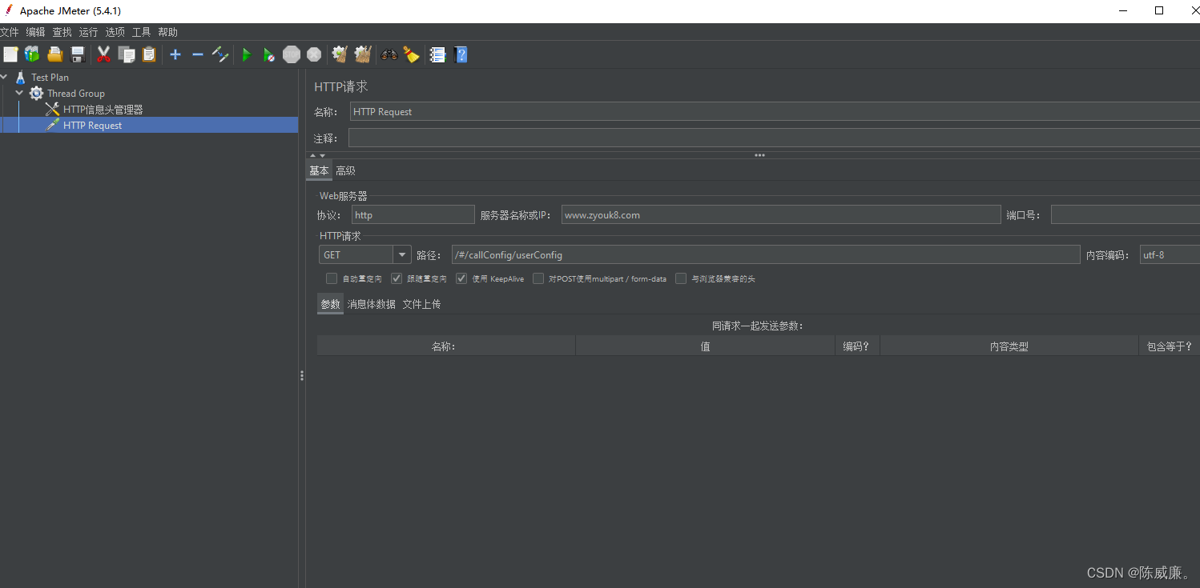Open the Templates icon in toolbar
The image size is (1200, 588).
point(32,54)
